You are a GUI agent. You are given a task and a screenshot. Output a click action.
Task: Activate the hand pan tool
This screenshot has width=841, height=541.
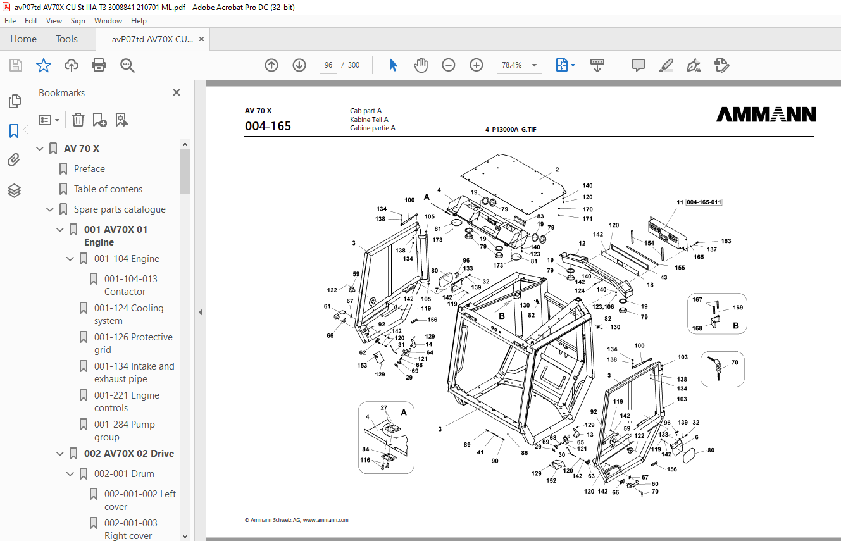click(421, 65)
